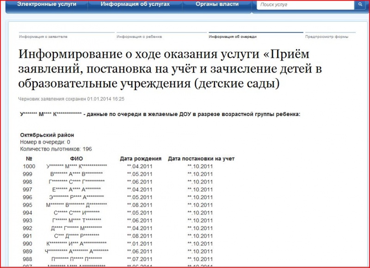Click the № column header
The width and height of the screenshot is (370, 268).
click(29, 158)
